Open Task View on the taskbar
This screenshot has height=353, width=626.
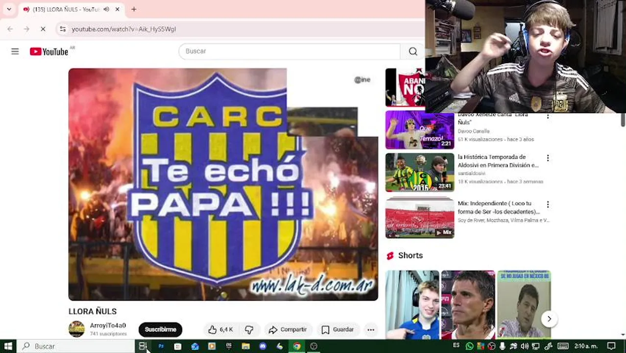pos(143,346)
